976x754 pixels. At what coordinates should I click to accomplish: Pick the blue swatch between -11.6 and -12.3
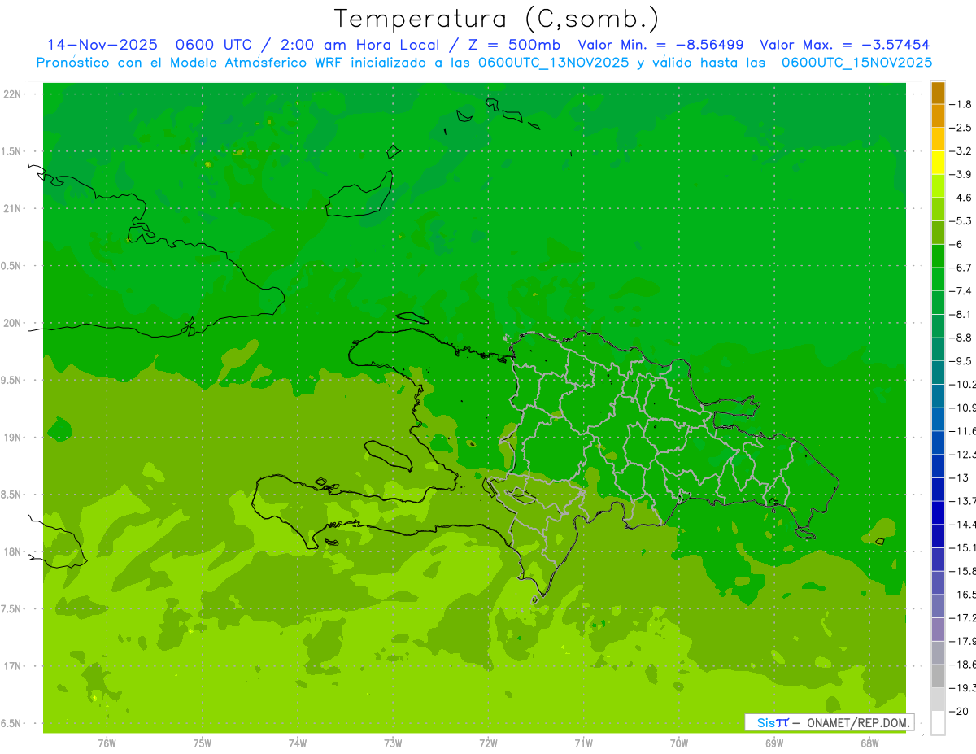(x=938, y=442)
